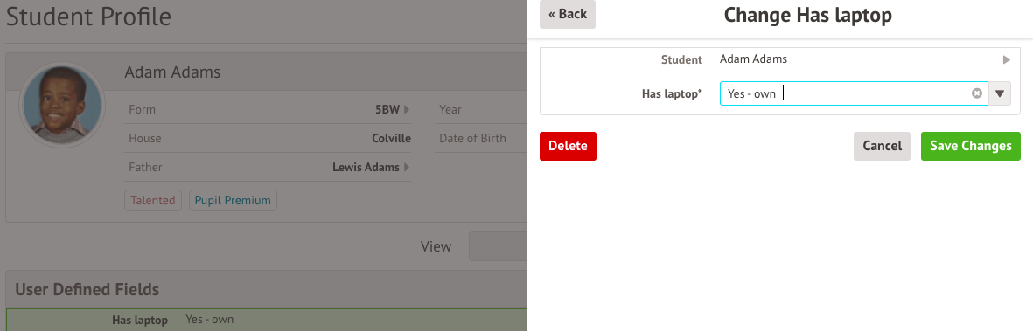Select the Has laptop user defined field row
Image resolution: width=1033 pixels, height=331 pixels.
[266, 321]
